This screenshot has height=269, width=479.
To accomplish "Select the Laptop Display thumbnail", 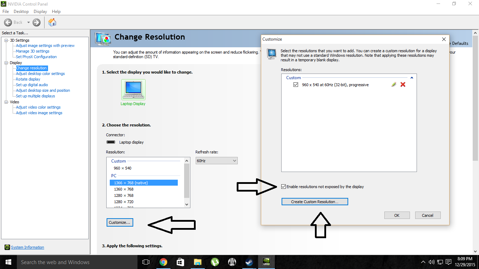I will 133,90.
